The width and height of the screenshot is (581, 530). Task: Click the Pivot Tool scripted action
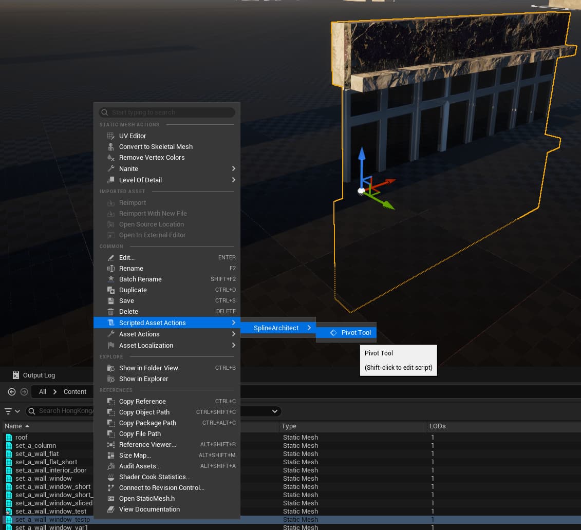point(355,333)
